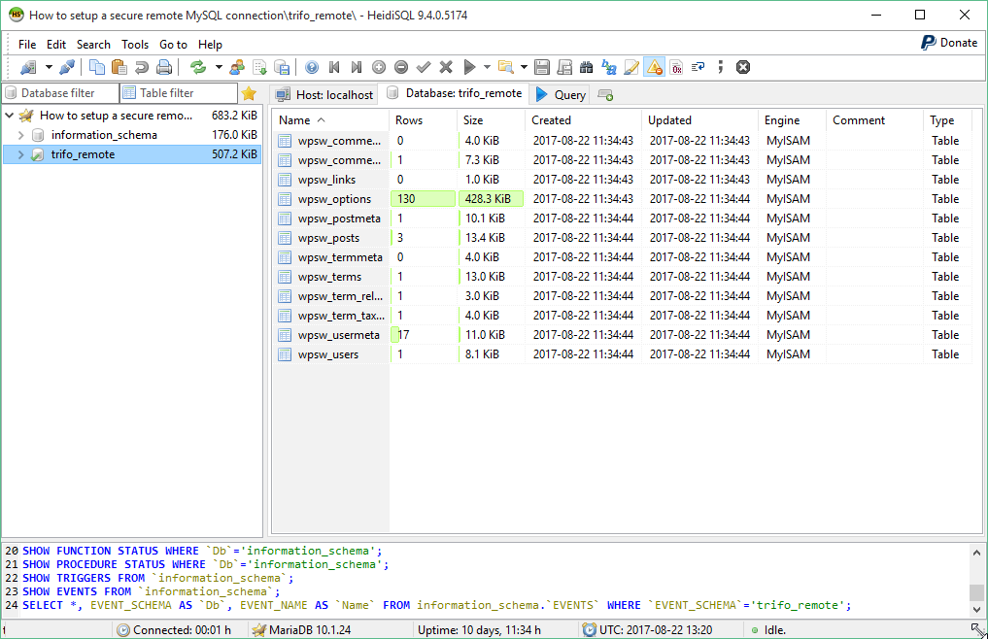Click the Post changes checkmark icon
This screenshot has width=988, height=639.
(x=424, y=67)
